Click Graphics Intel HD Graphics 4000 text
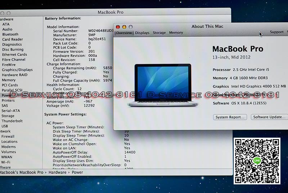288x193 pixels. [x=249, y=86]
